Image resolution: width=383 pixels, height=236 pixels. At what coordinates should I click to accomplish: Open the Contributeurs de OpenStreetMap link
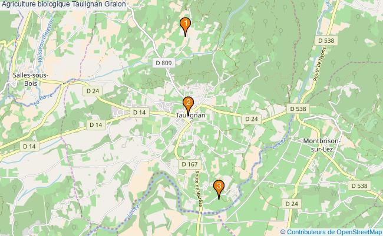pyautogui.click(x=331, y=232)
